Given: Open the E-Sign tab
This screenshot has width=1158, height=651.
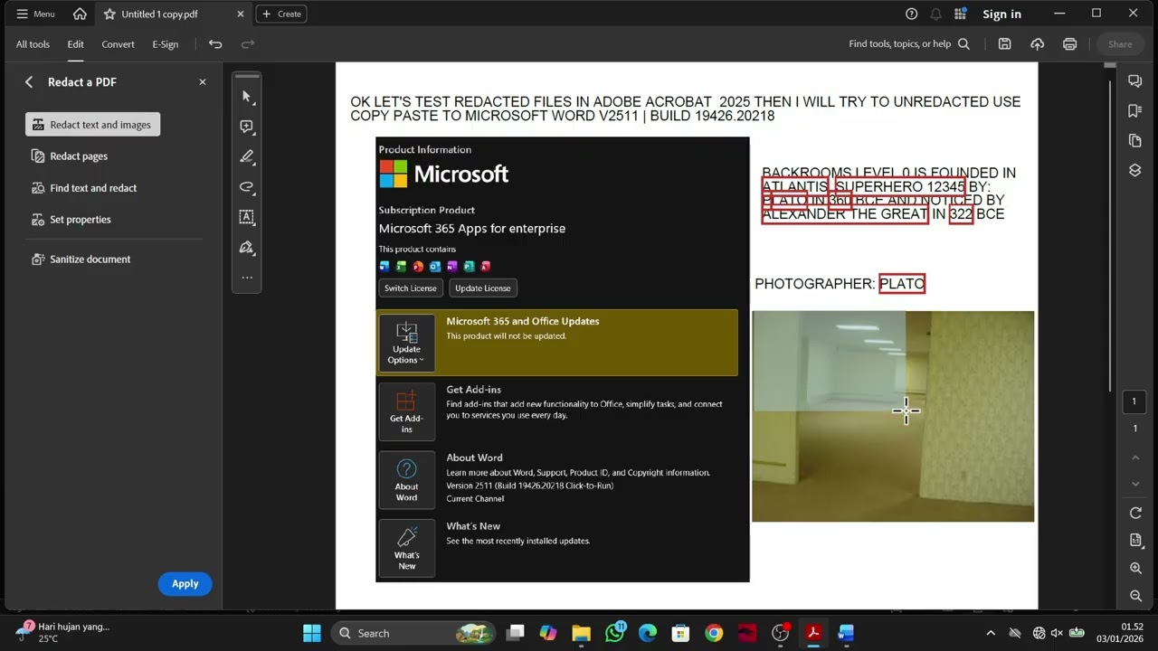Looking at the screenshot, I should tap(165, 44).
